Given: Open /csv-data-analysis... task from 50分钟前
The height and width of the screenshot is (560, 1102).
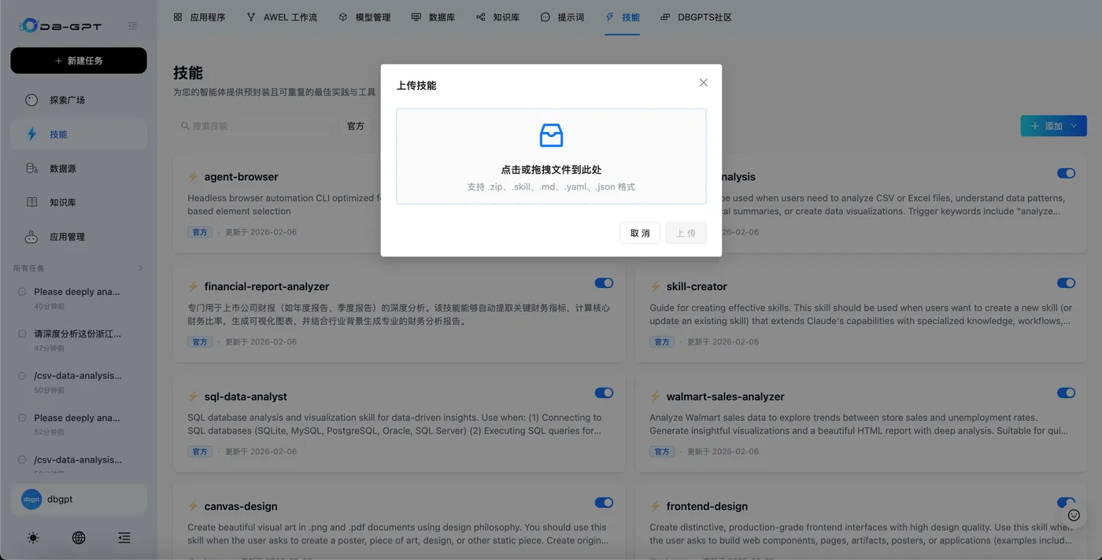Looking at the screenshot, I should point(79,381).
